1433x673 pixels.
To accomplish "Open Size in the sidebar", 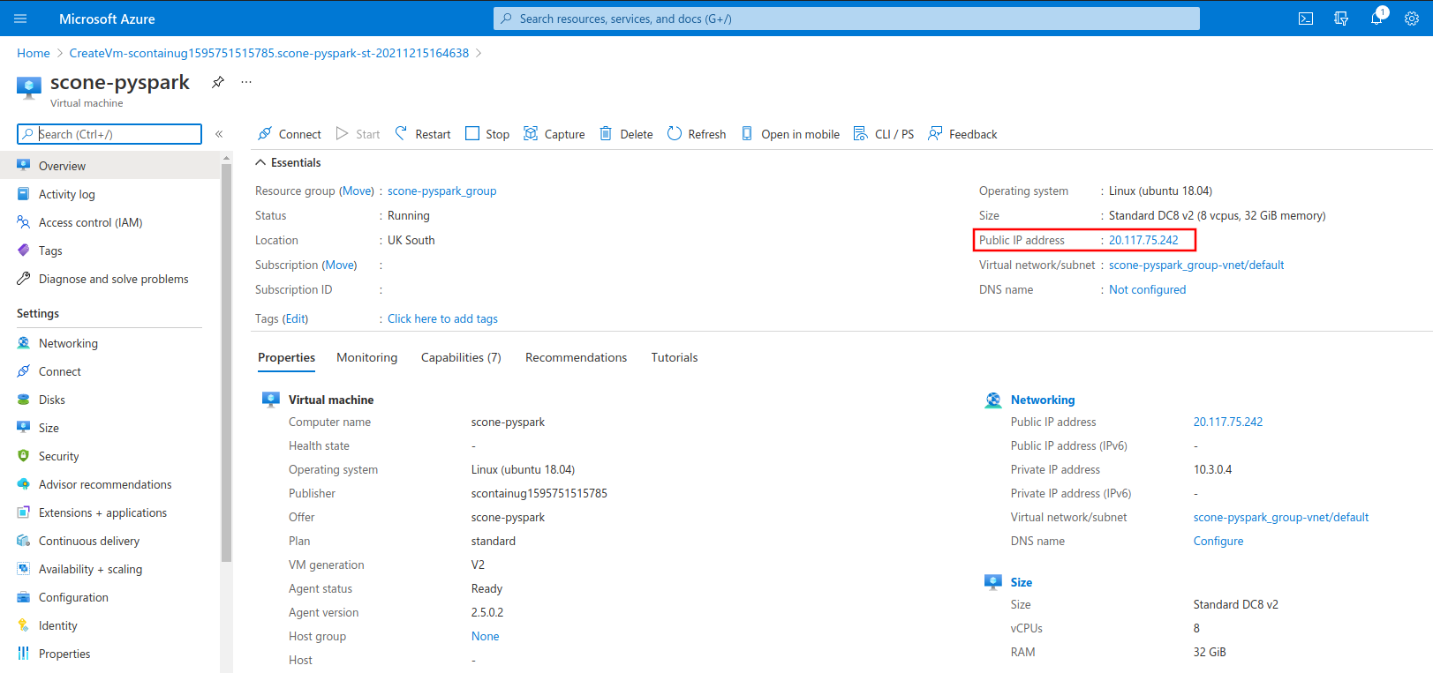I will tap(49, 428).
